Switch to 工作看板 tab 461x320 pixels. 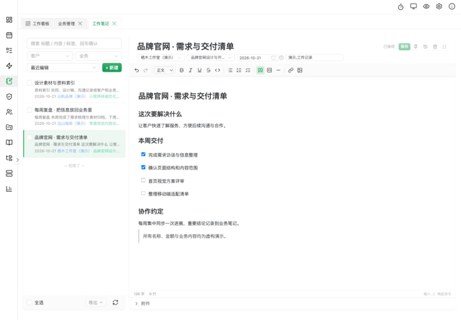[x=37, y=24]
